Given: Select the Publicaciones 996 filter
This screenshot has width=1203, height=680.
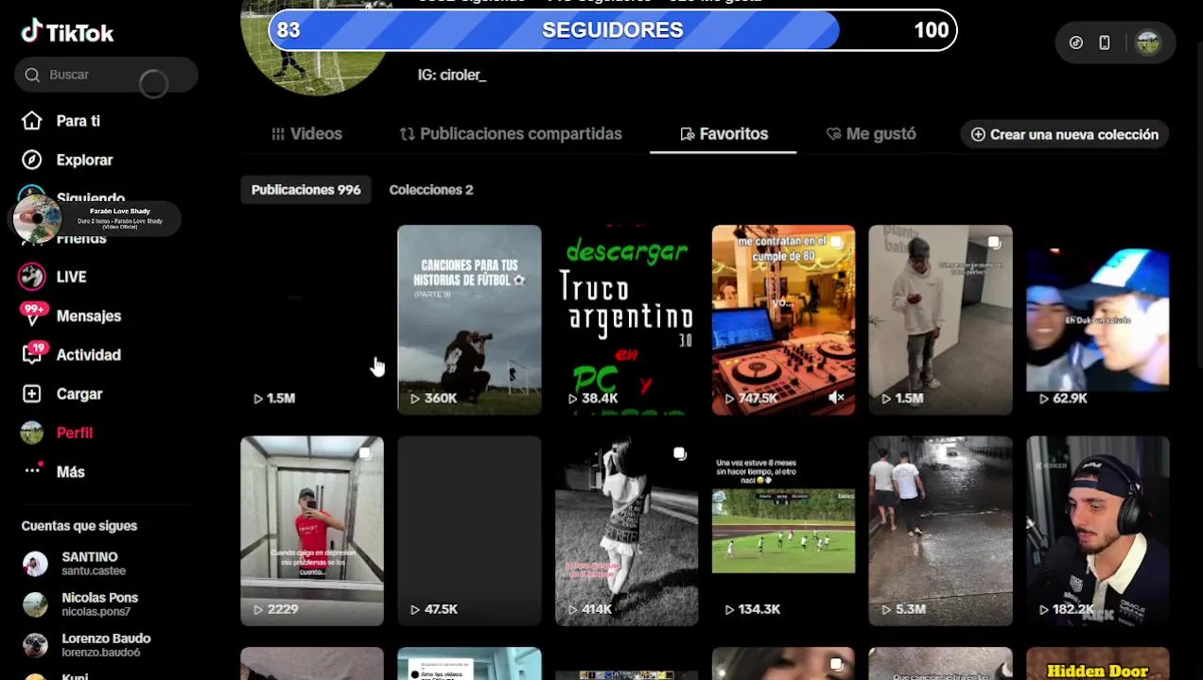Looking at the screenshot, I should [305, 190].
